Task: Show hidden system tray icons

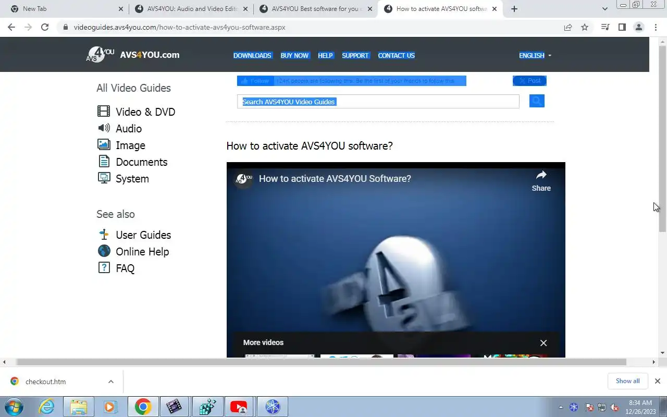Action: 561,407
